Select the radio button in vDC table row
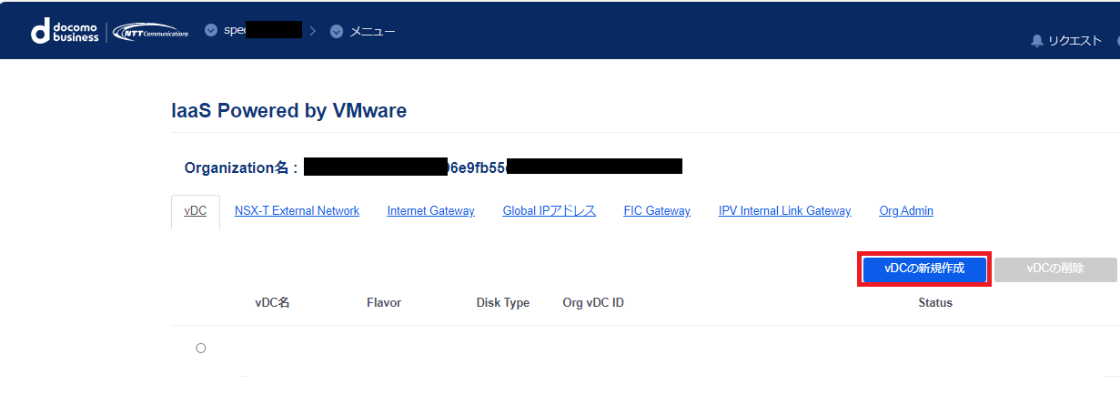 coord(201,348)
